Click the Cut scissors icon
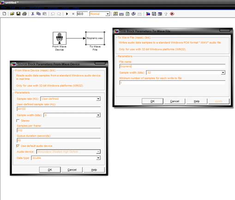The height and width of the screenshot is (200, 235). click(x=33, y=14)
